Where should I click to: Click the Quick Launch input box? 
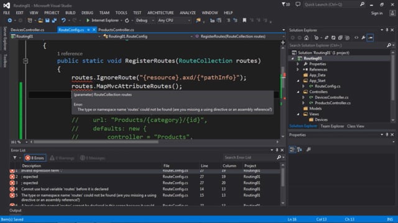331,4
